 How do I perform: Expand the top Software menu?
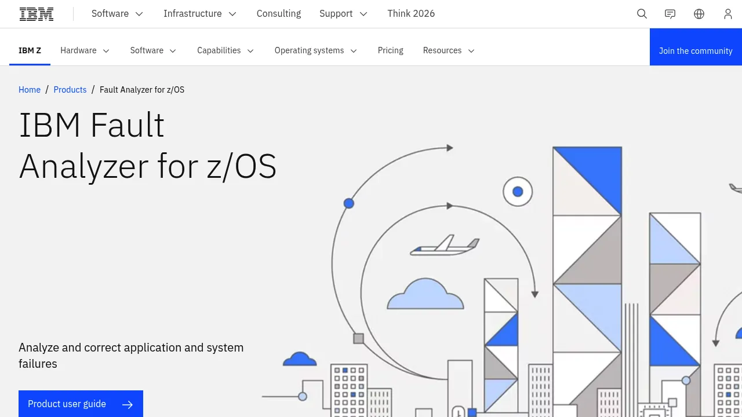point(118,14)
